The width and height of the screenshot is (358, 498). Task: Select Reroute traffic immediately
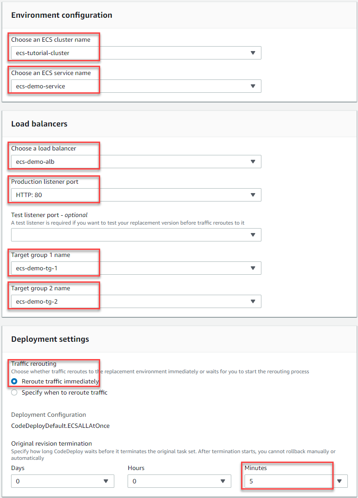(15, 381)
